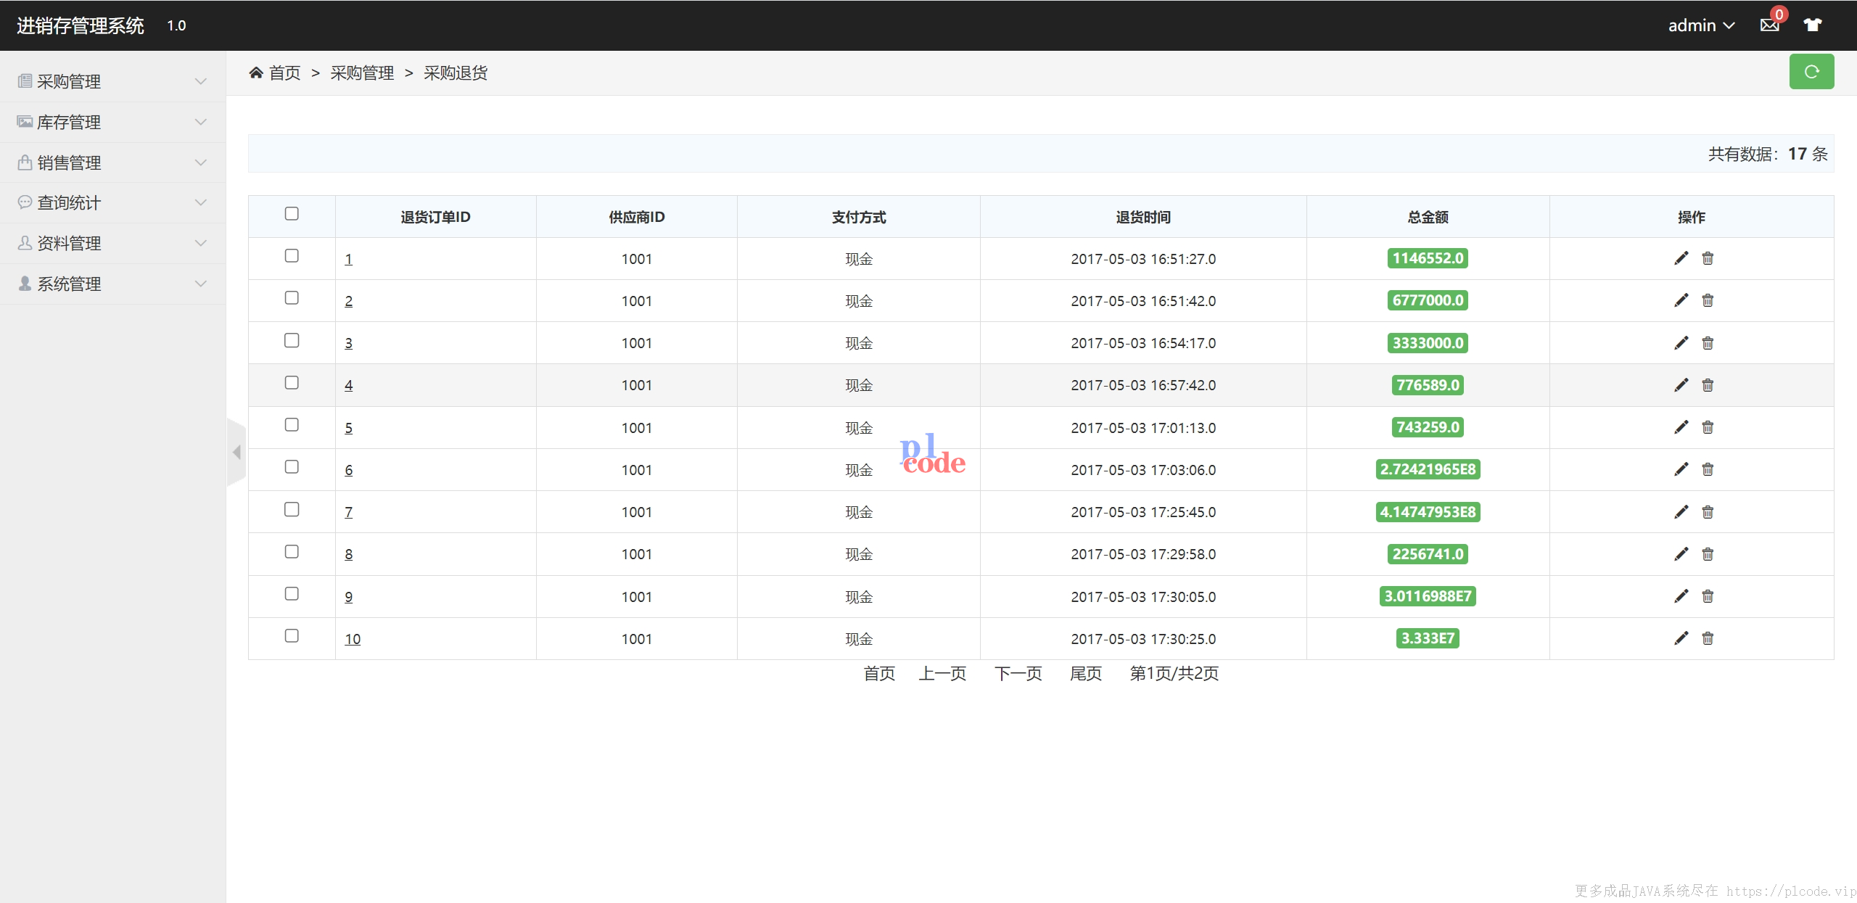Delete return order 3 with trash icon
1857x903 pixels.
(x=1708, y=343)
